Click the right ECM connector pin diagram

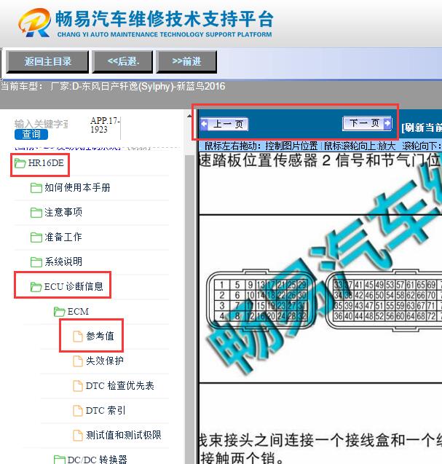coord(384,301)
